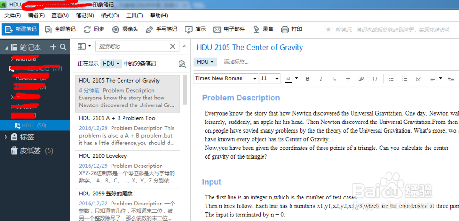
Task: Click the date 2016/12/22 under HDU 2099
Action: tap(93, 204)
